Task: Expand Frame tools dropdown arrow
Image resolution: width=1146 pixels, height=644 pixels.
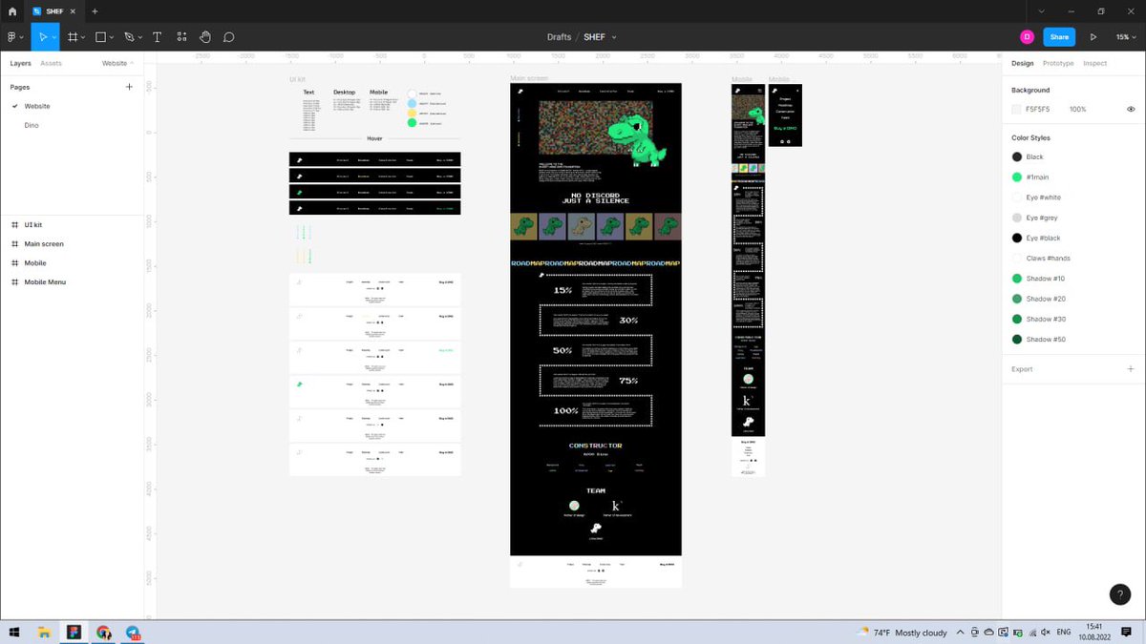Action: 84,37
